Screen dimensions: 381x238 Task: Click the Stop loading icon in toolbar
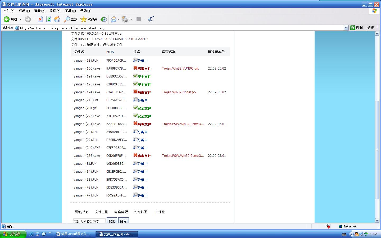click(x=40, y=19)
